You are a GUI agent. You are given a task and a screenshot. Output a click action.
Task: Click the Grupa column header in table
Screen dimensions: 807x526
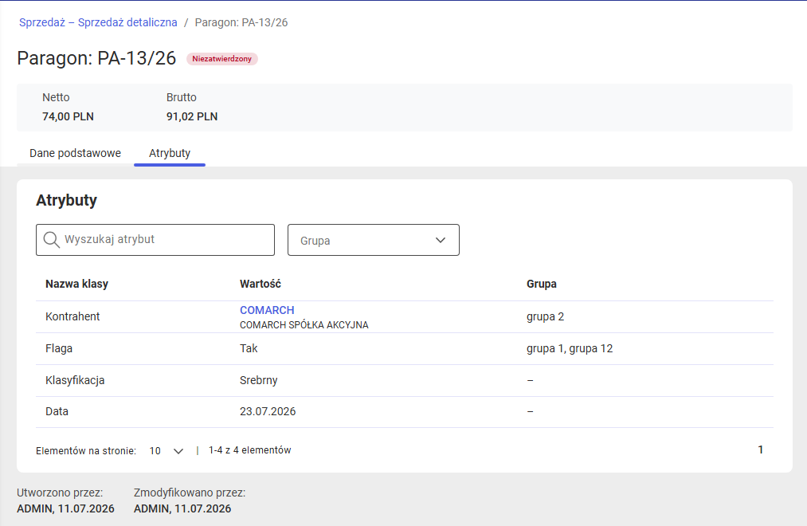pyautogui.click(x=542, y=284)
